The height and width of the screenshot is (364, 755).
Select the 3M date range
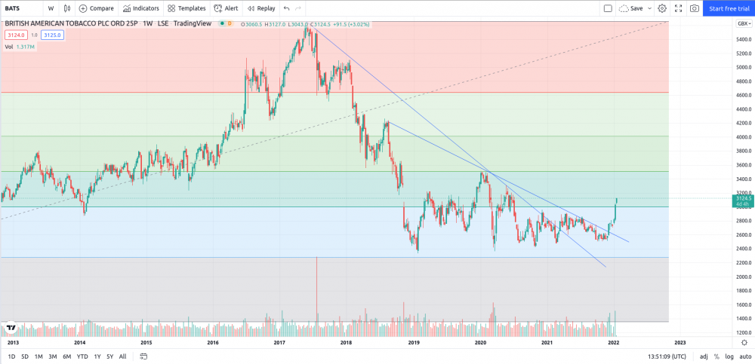[x=53, y=356]
